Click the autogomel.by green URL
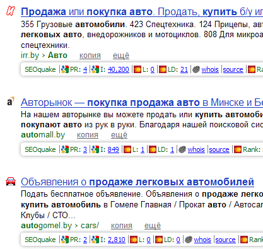 [46, 226]
